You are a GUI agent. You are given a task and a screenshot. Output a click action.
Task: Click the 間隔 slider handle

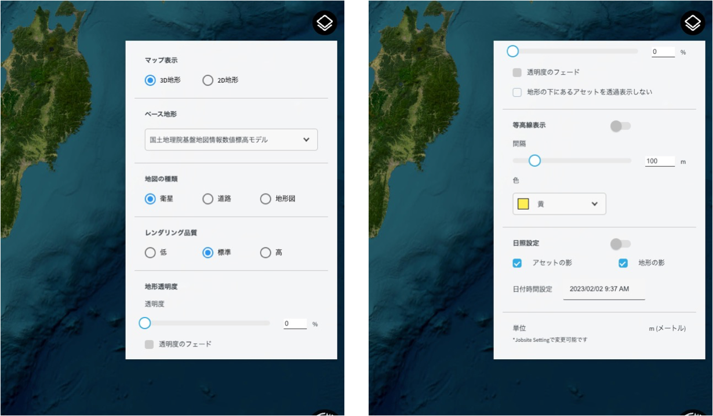(534, 160)
